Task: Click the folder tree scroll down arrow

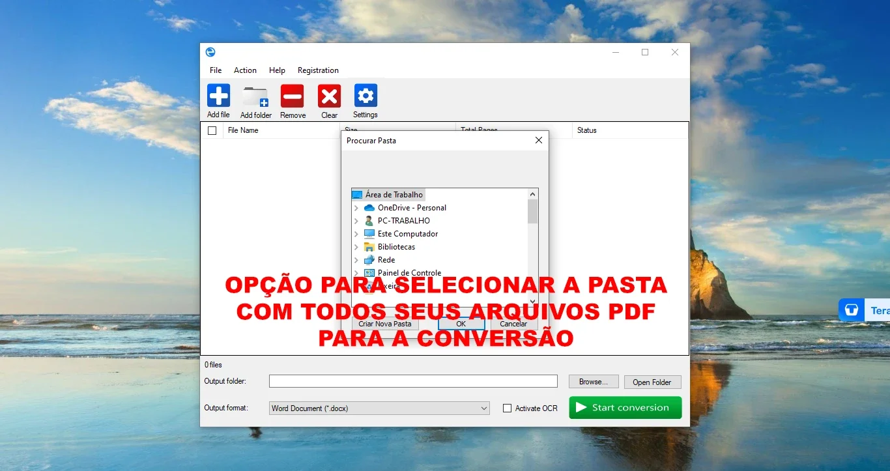Action: [532, 302]
